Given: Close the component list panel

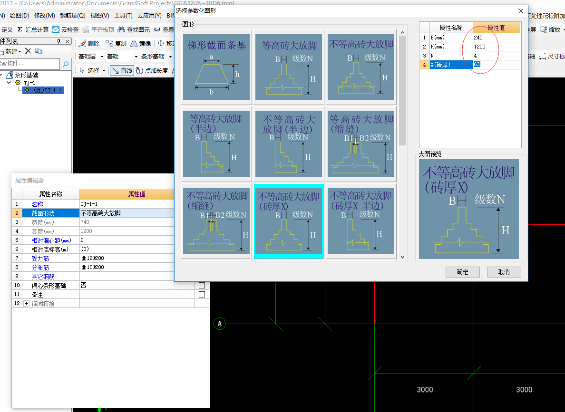Looking at the screenshot, I should pyautogui.click(x=67, y=41).
